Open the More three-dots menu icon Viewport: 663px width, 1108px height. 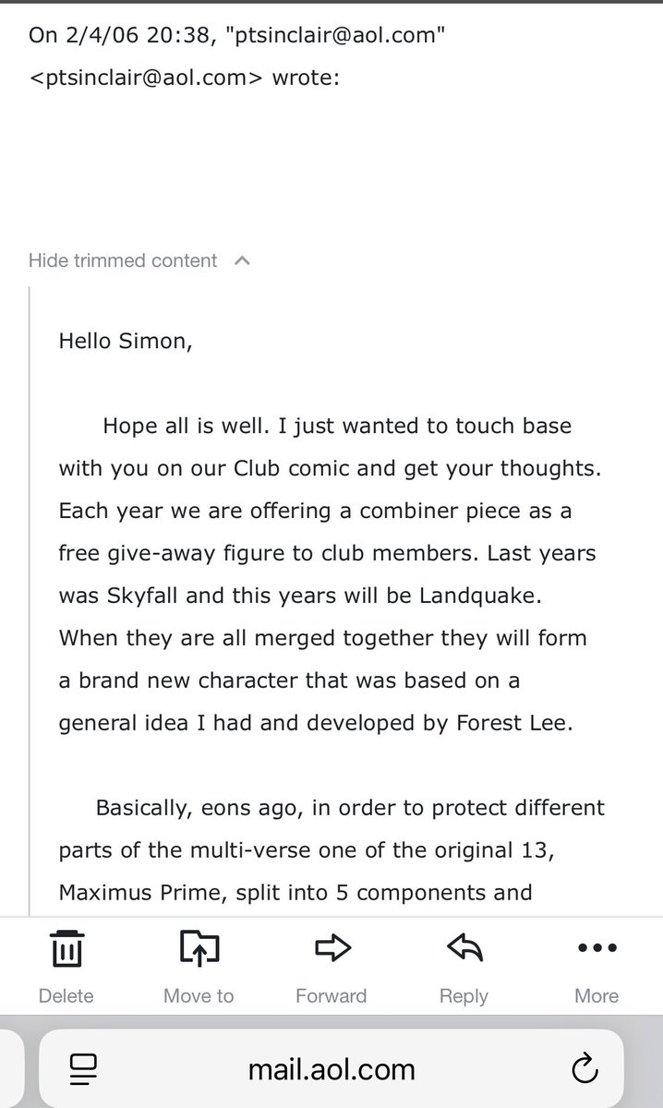(x=597, y=948)
